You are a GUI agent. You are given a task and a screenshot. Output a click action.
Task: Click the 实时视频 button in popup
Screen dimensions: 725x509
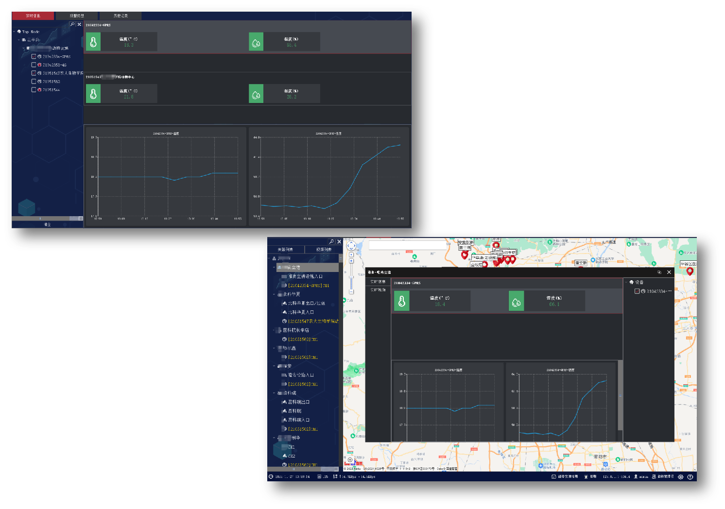coord(378,290)
